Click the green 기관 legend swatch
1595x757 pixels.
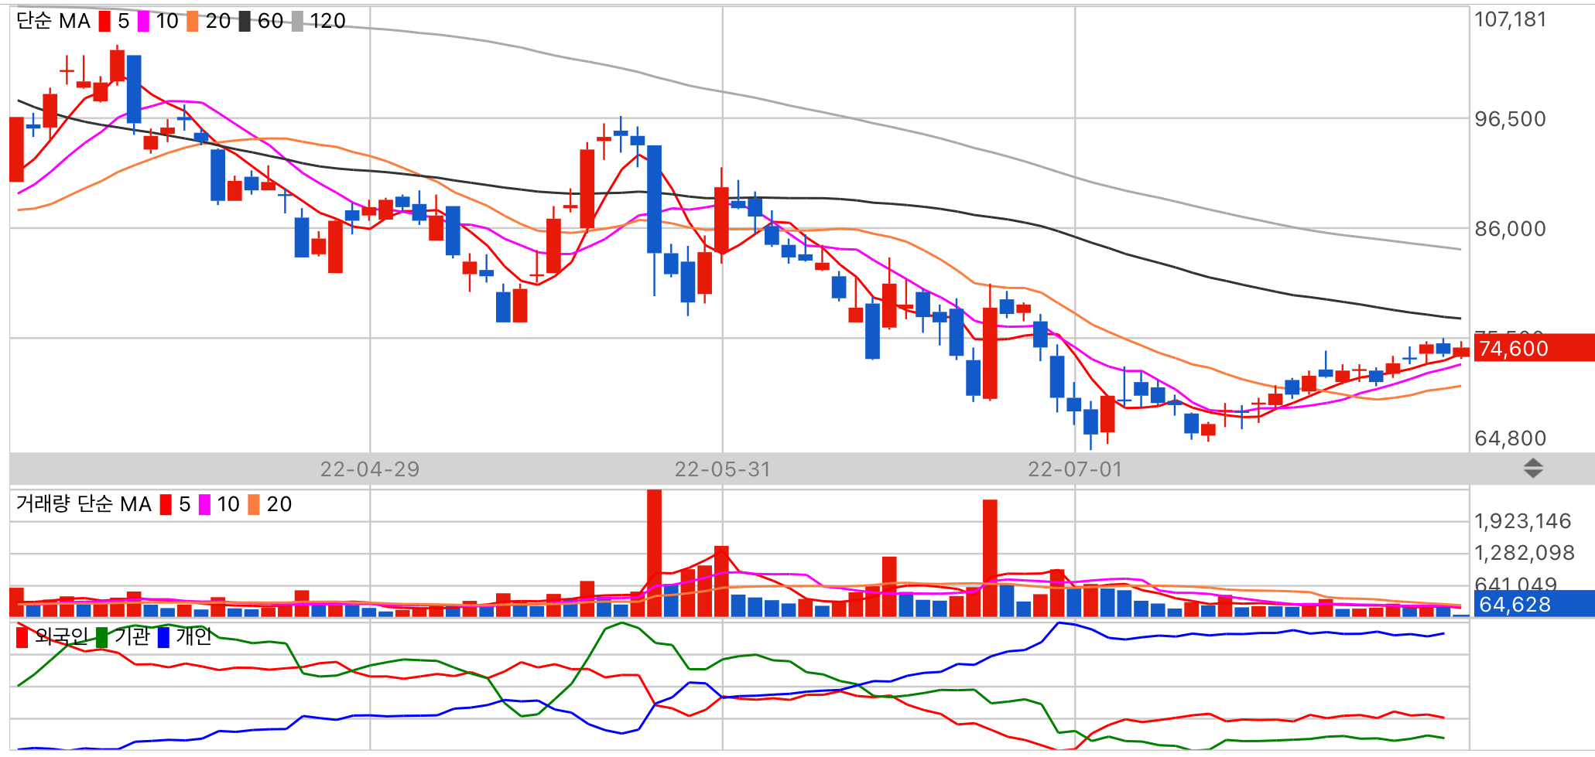coord(101,637)
